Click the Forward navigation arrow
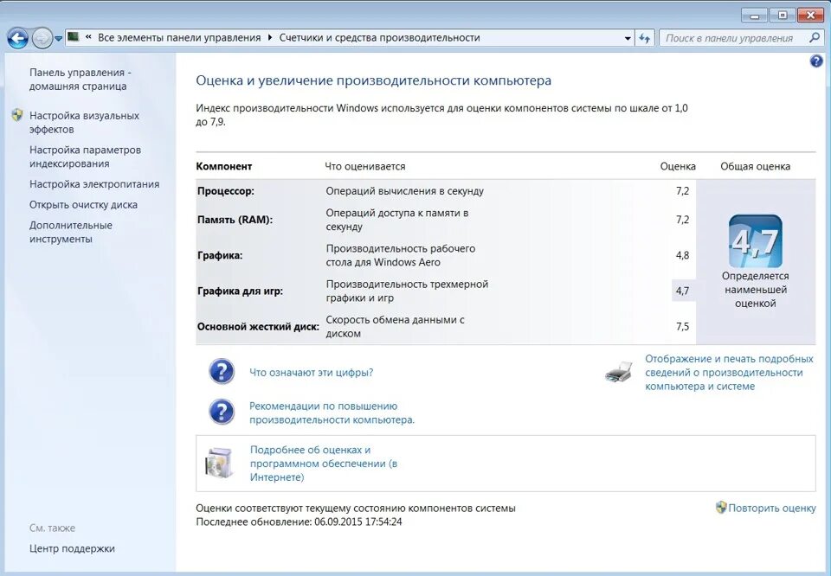The image size is (831, 576). click(42, 38)
